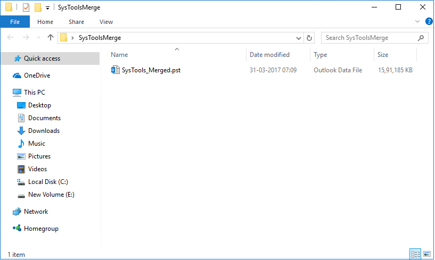Select the SysTools_Merged.pst file
435x260 pixels.
pos(151,70)
